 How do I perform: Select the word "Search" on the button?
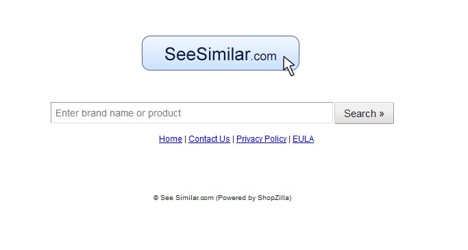point(360,114)
